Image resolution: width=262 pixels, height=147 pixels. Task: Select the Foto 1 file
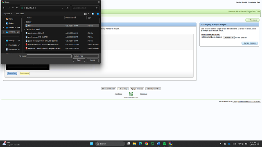(x=62, y=26)
